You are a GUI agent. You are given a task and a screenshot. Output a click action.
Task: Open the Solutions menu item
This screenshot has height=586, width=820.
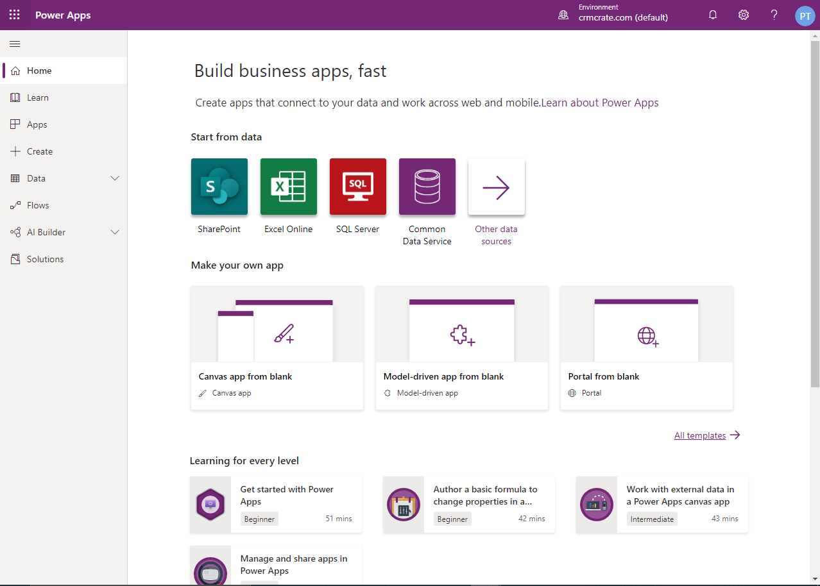[x=64, y=259]
